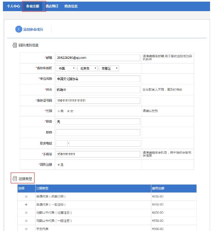Open the 个人中心 tab
The image size is (212, 231).
[x=13, y=6]
